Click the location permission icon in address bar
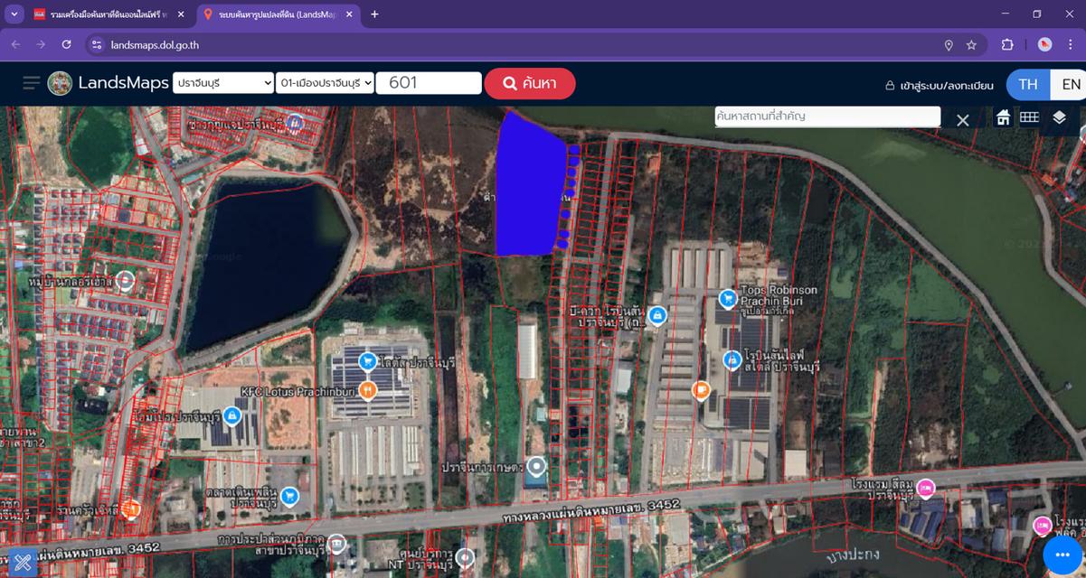The width and height of the screenshot is (1086, 578). coord(949,44)
